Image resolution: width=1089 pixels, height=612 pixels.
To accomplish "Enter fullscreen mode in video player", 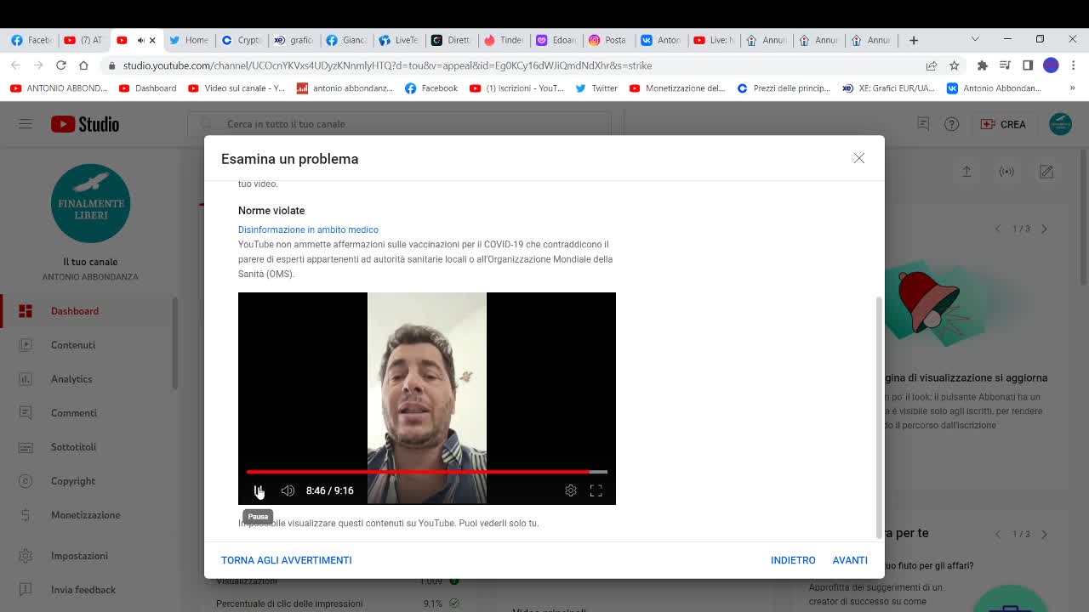I will point(596,490).
